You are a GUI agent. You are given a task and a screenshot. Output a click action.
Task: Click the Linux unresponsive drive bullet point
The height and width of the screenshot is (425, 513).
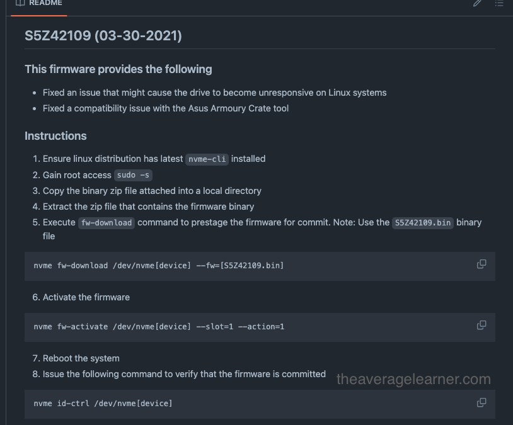213,92
